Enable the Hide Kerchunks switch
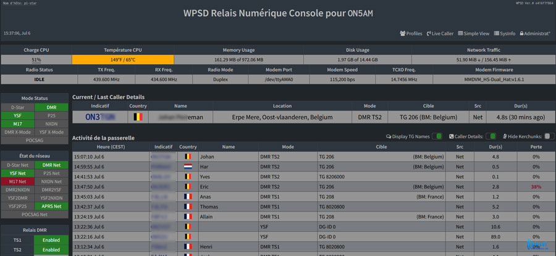This screenshot has height=256, width=556. pyautogui.click(x=549, y=136)
